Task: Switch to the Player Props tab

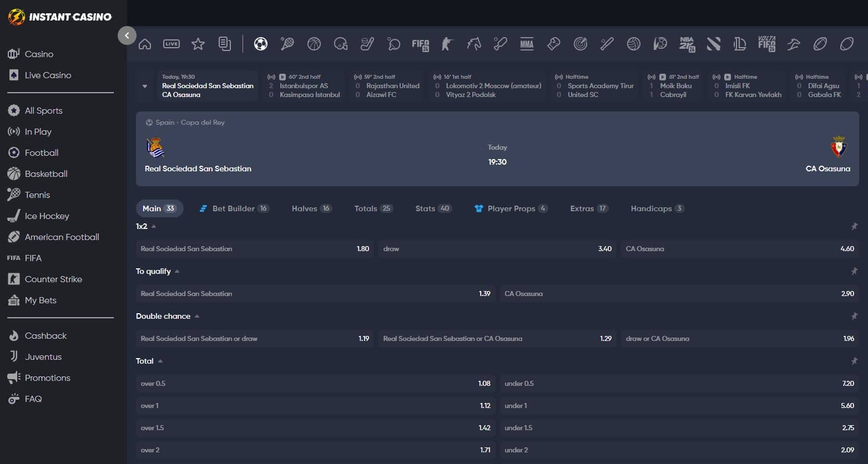Action: coord(511,208)
